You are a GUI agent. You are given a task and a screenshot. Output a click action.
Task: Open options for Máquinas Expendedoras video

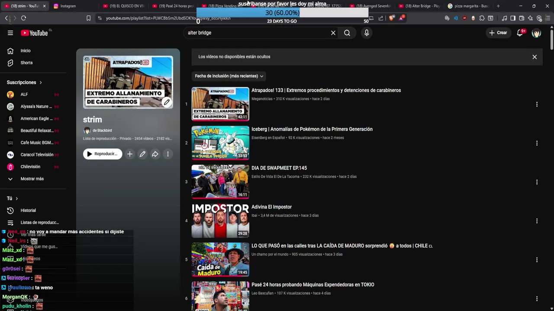pos(537,298)
